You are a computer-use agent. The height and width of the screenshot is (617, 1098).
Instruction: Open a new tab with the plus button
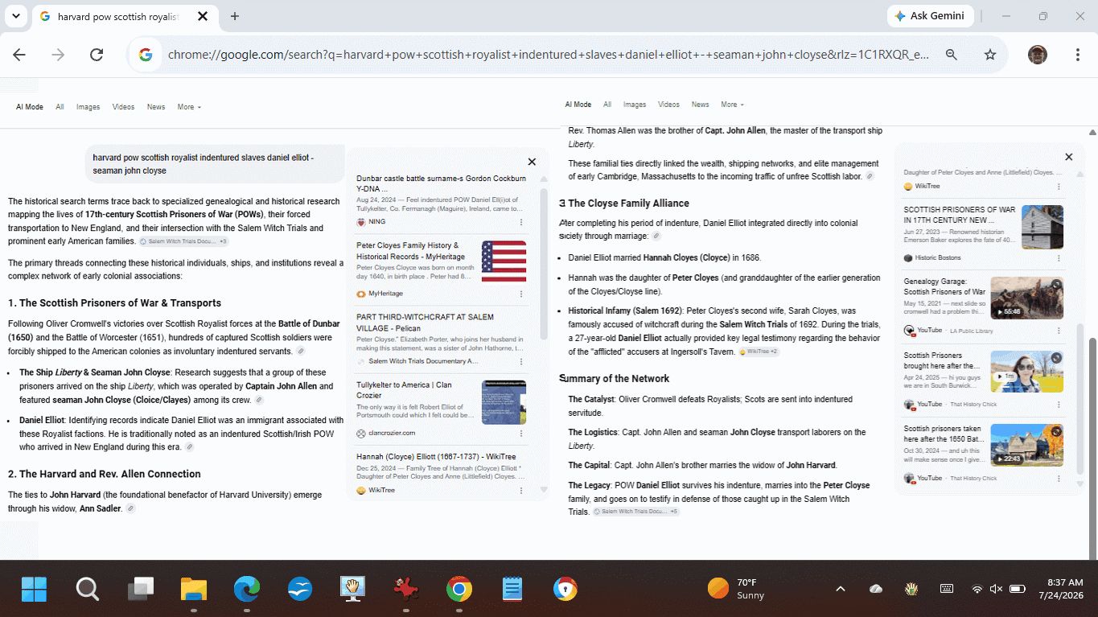(x=235, y=16)
